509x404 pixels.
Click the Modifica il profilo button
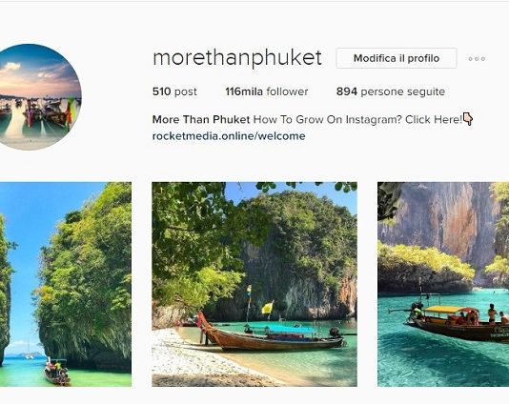click(x=397, y=58)
